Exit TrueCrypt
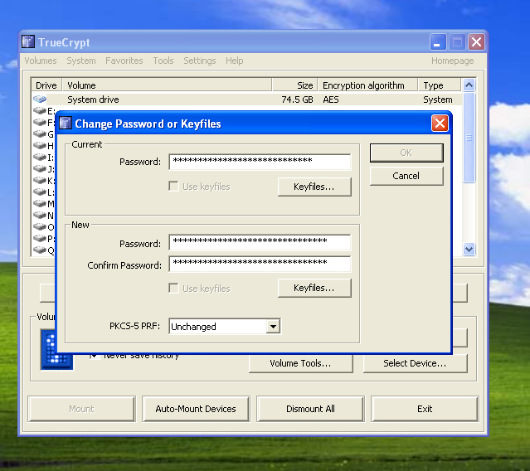This screenshot has width=530, height=471. point(425,409)
